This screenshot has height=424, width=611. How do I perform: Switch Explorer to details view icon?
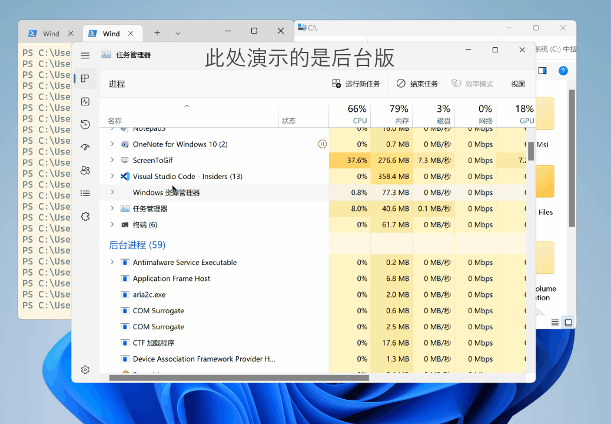(555, 322)
